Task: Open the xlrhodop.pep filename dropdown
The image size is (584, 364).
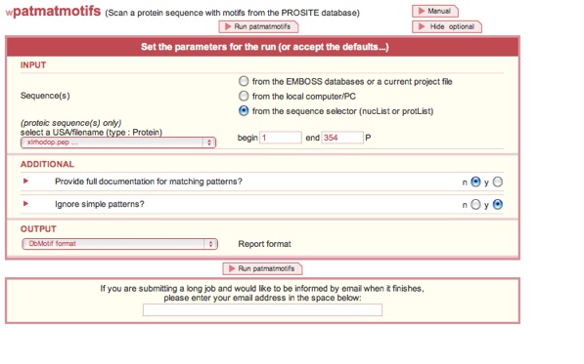Action: (x=118, y=142)
